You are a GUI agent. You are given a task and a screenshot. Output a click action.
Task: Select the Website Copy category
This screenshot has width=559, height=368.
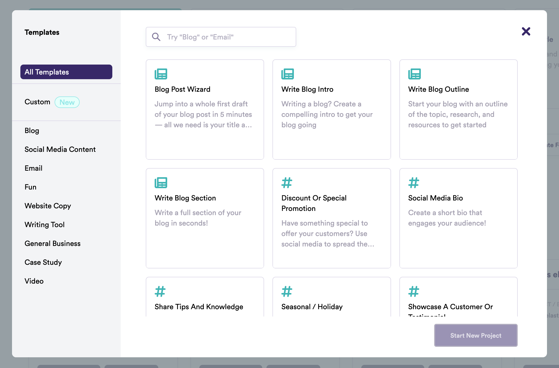click(48, 206)
